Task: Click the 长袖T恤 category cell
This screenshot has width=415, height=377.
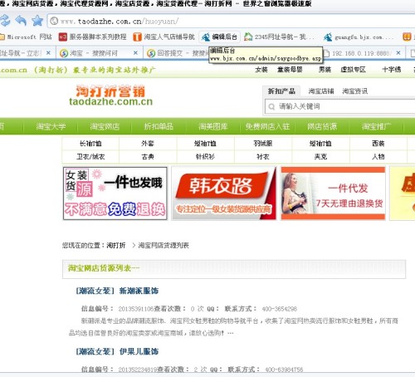Action: tap(90, 144)
